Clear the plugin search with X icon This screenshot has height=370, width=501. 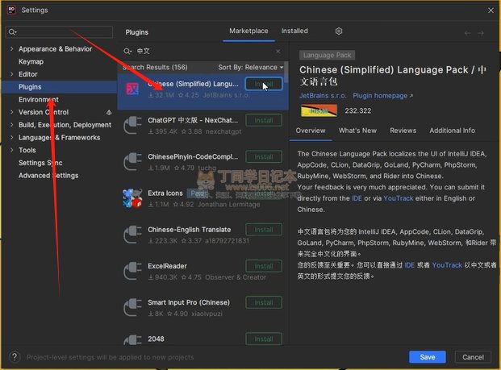279,50
